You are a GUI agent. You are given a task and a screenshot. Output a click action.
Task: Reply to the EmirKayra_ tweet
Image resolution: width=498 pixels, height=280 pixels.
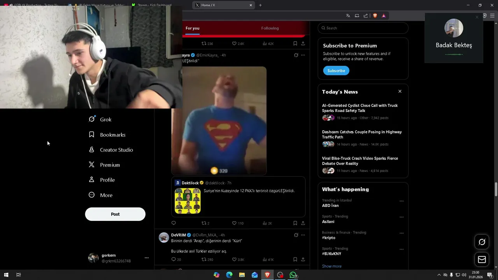tap(174, 223)
